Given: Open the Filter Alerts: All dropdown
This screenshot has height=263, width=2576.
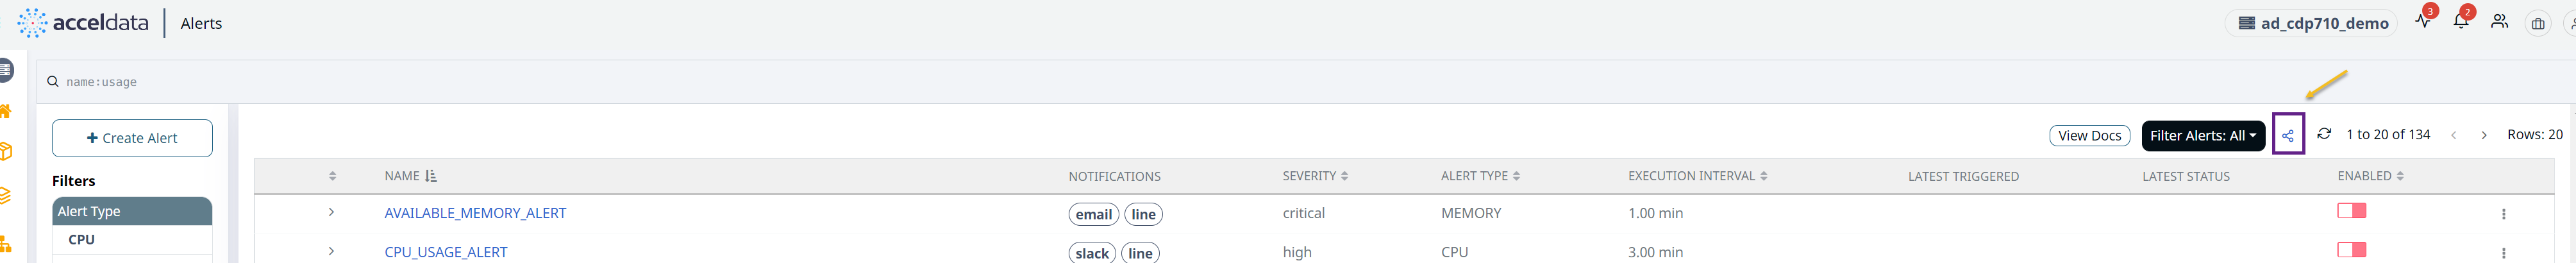Looking at the screenshot, I should pyautogui.click(x=2203, y=135).
